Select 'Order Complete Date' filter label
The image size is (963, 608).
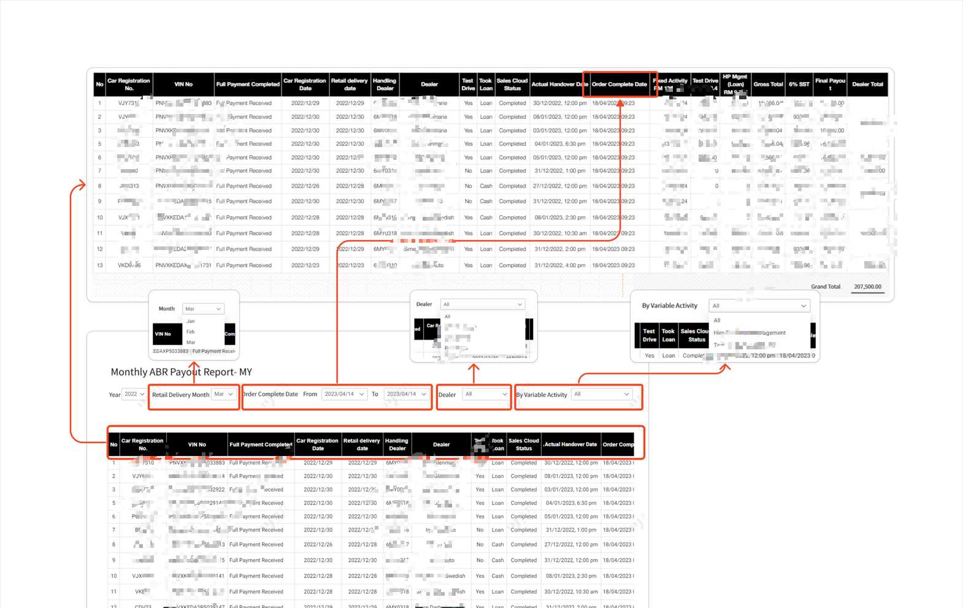[x=270, y=394]
